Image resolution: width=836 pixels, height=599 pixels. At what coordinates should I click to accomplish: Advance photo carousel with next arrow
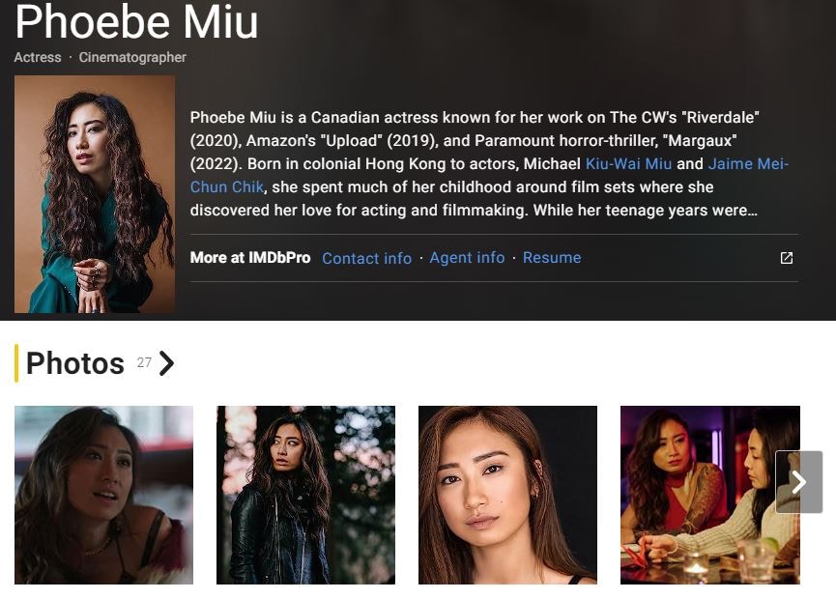pyautogui.click(x=798, y=482)
